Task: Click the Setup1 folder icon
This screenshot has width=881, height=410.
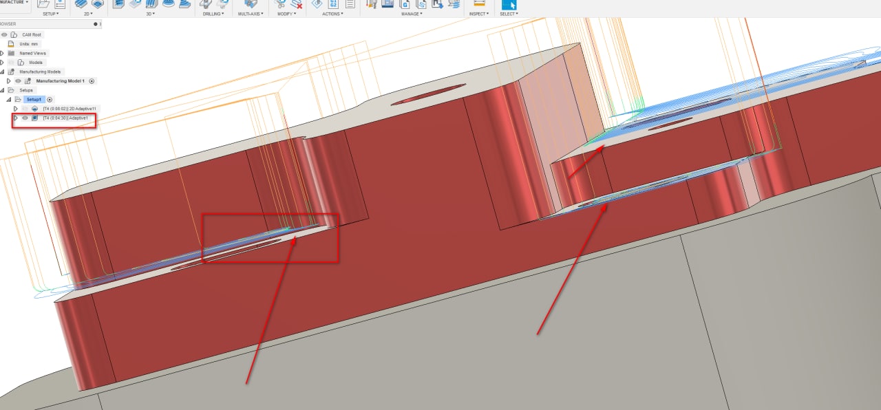Action: point(18,99)
